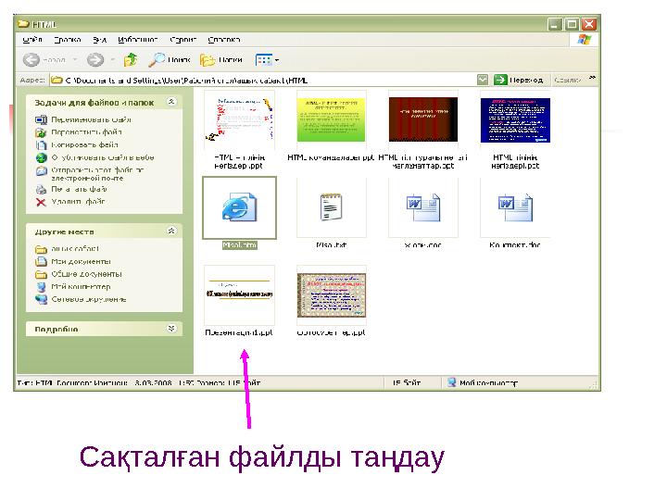Click the Поиск search button

point(170,60)
